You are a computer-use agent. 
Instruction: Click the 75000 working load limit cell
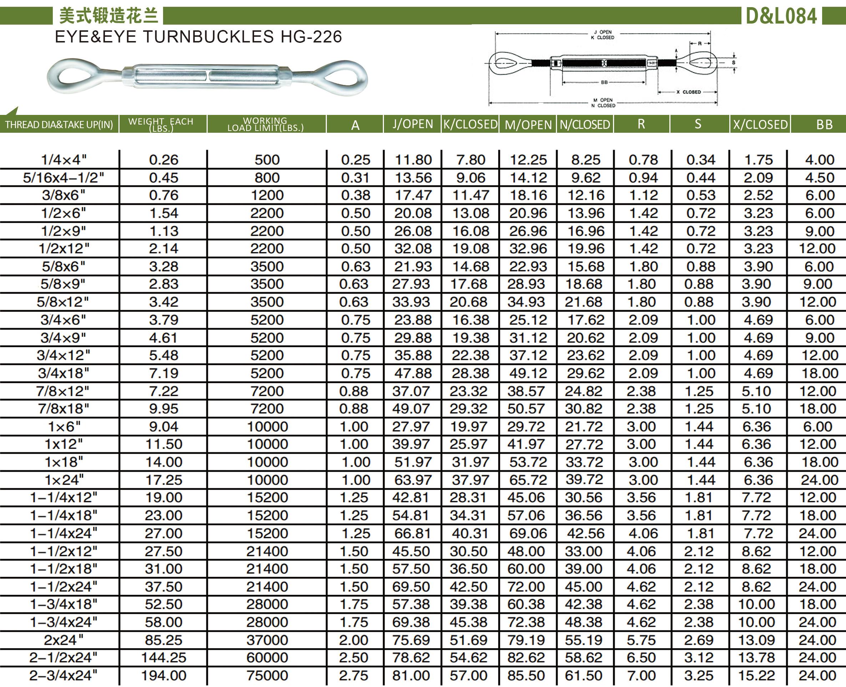click(267, 676)
